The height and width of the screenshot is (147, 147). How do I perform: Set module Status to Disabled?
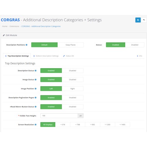pyautogui.click(x=135, y=45)
